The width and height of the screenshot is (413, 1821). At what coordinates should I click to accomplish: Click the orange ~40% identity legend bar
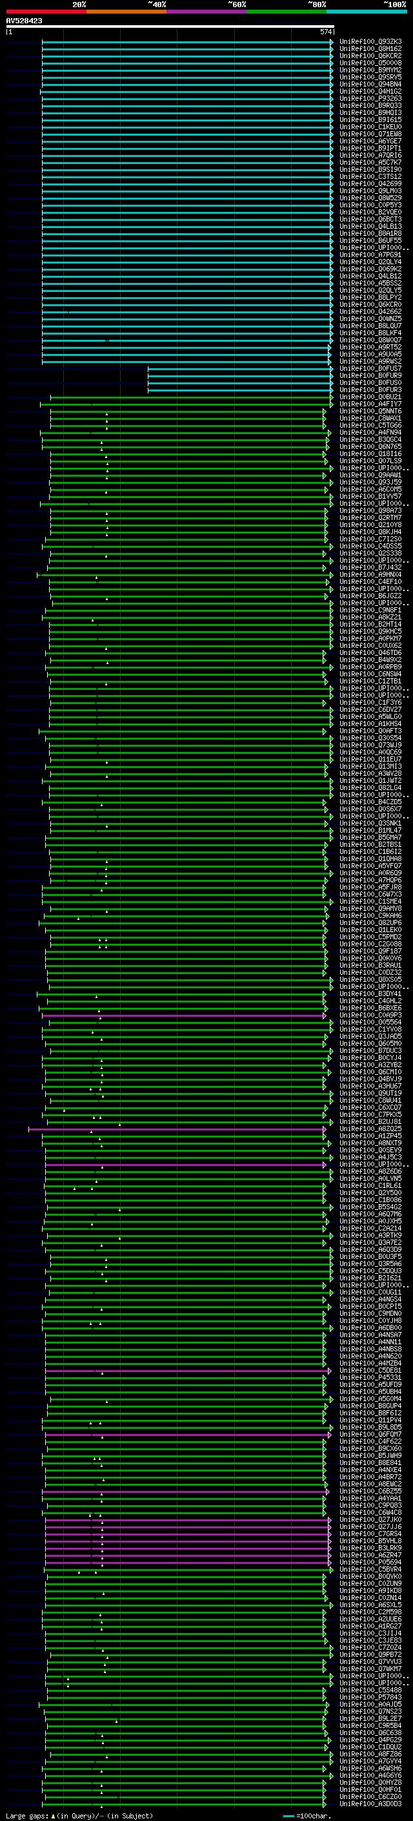tap(126, 12)
